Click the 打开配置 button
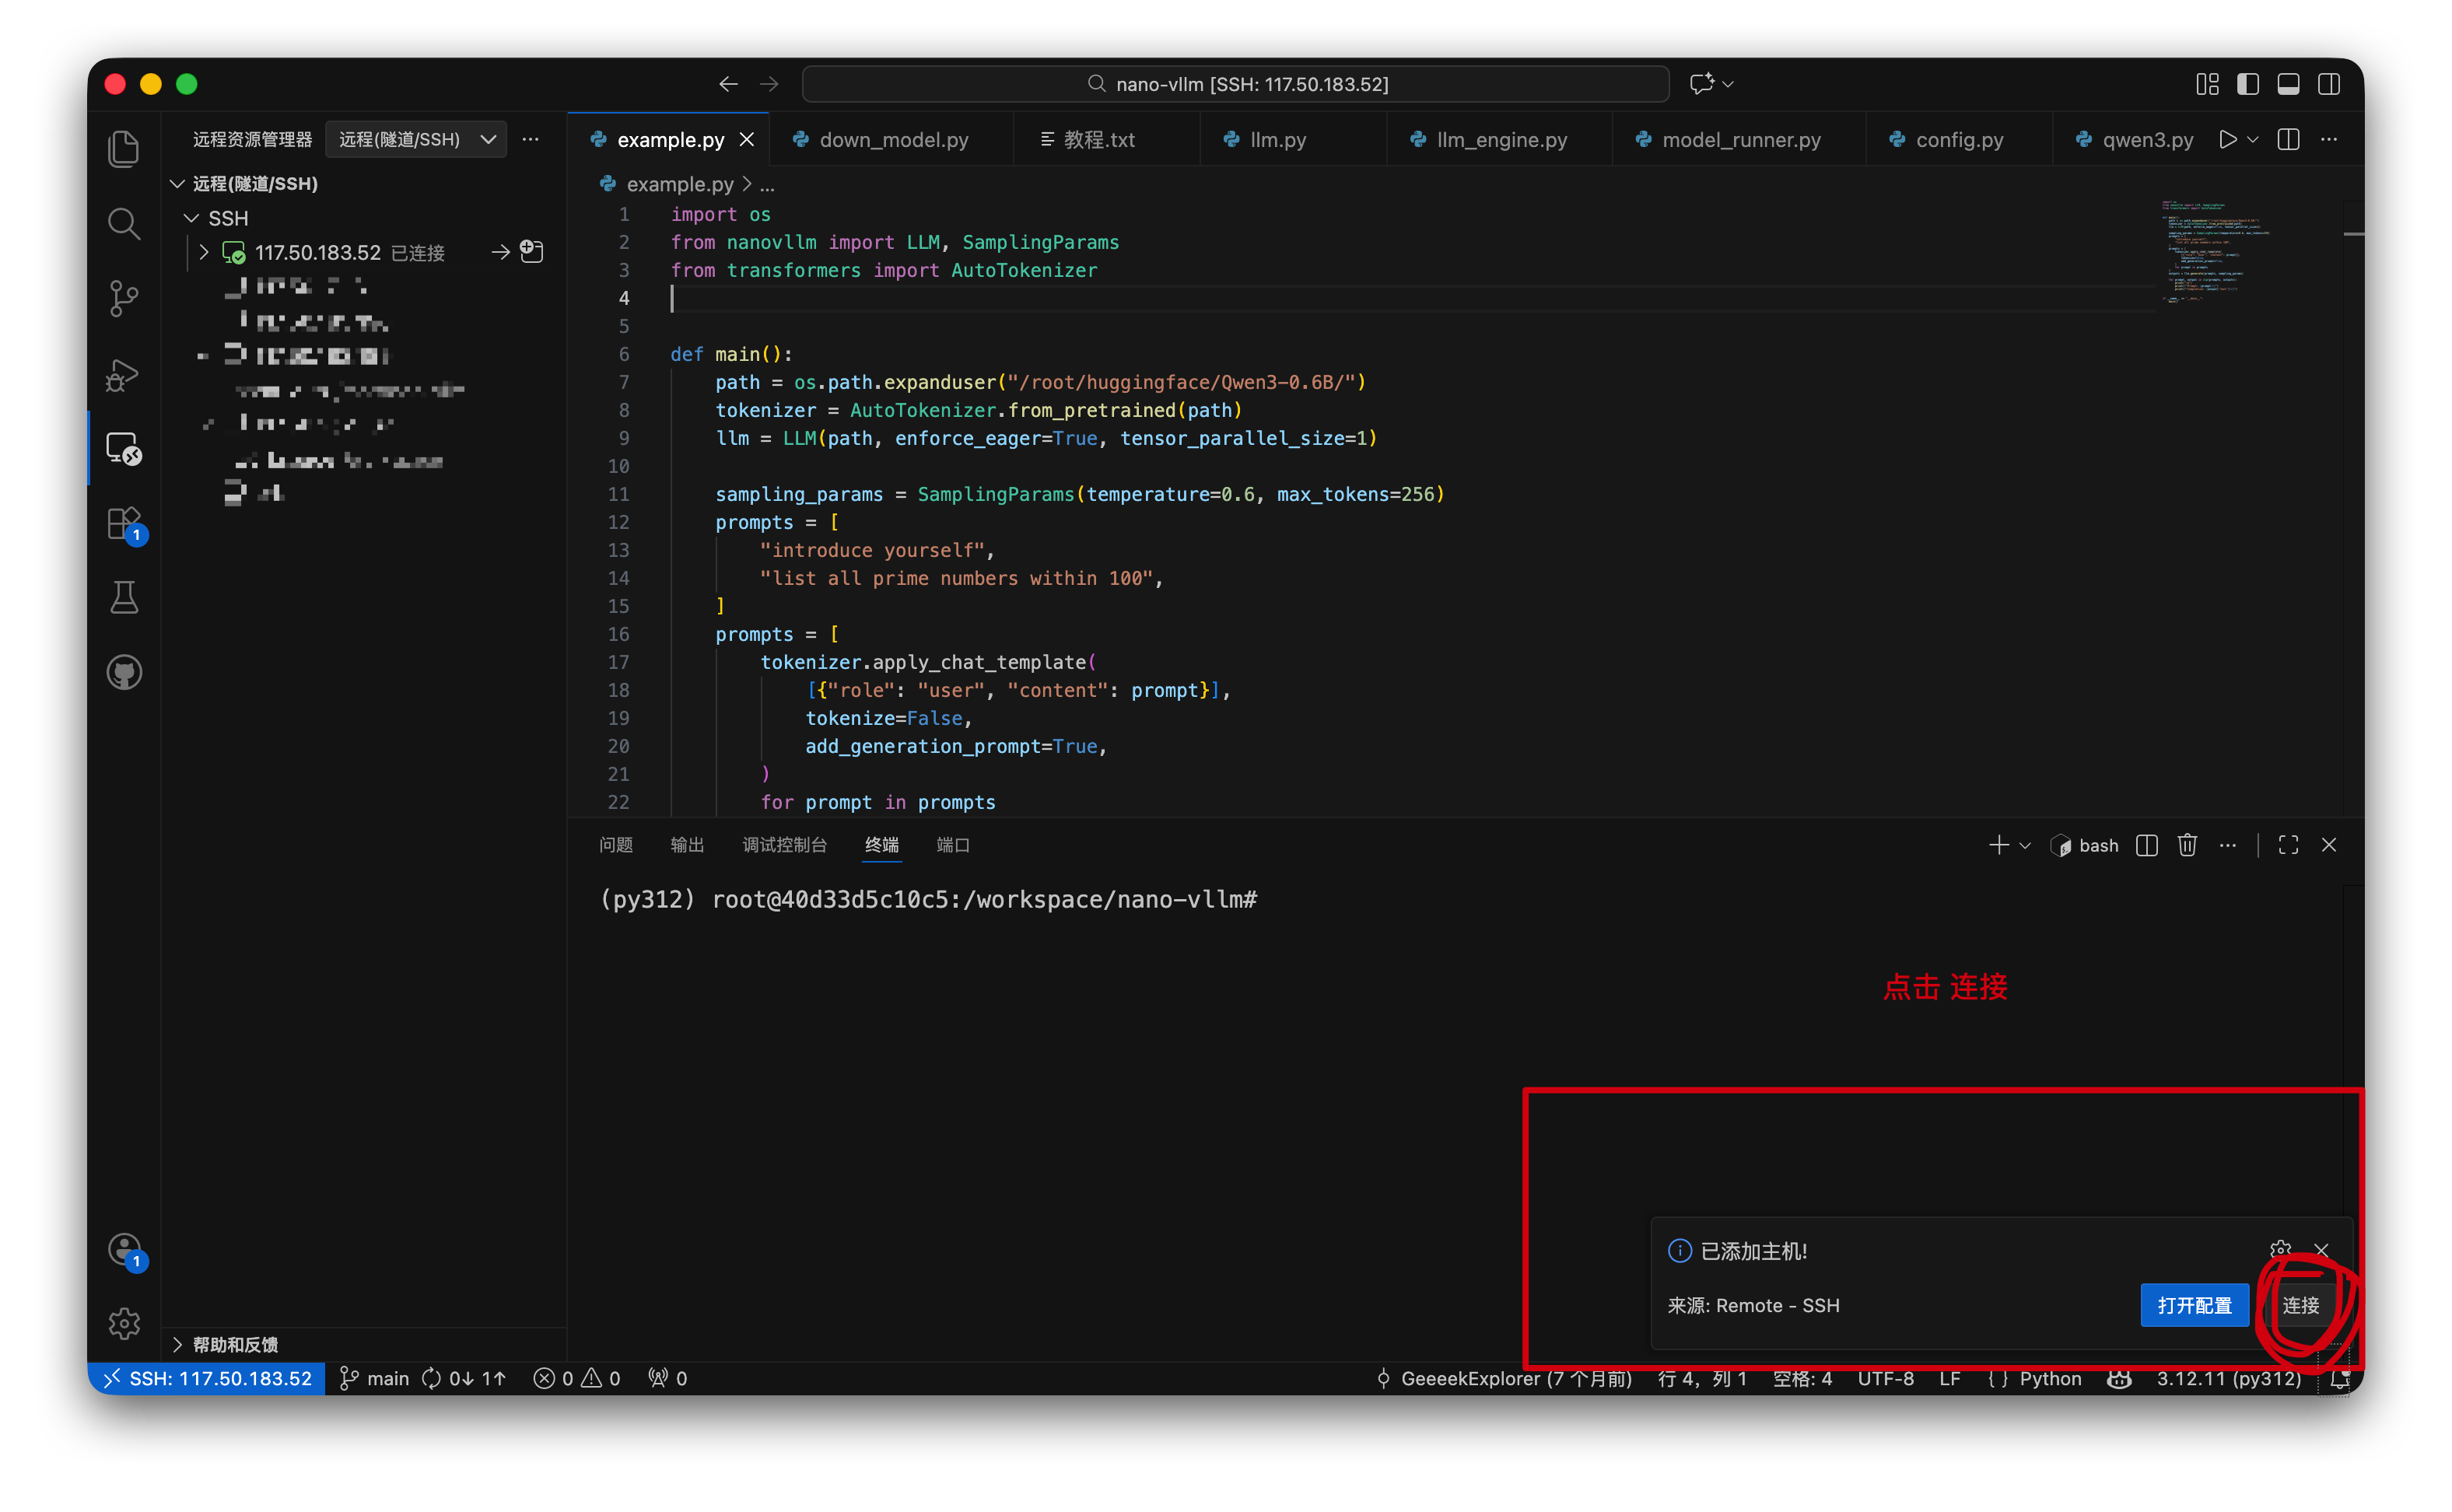Viewport: 2452px width, 1512px height. [2194, 1305]
